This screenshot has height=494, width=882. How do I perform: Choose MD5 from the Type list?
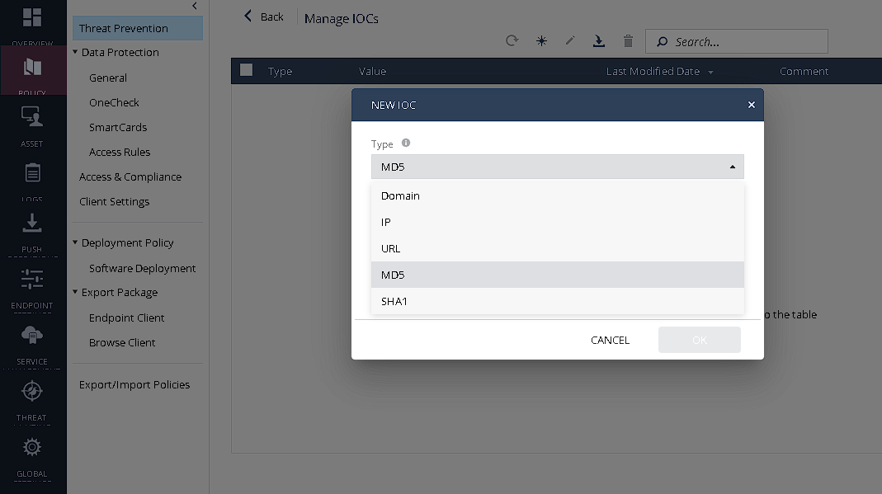[557, 275]
